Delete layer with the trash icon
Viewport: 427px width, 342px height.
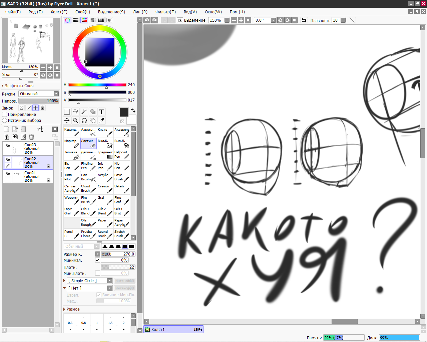tap(32, 137)
